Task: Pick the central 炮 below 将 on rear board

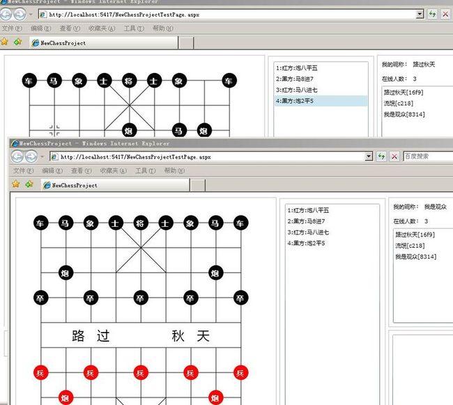Action: pos(129,131)
